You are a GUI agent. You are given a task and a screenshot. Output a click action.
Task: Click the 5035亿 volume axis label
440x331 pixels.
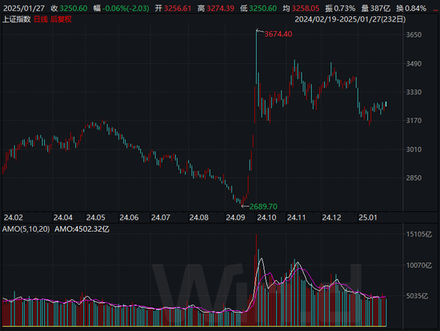click(x=417, y=296)
